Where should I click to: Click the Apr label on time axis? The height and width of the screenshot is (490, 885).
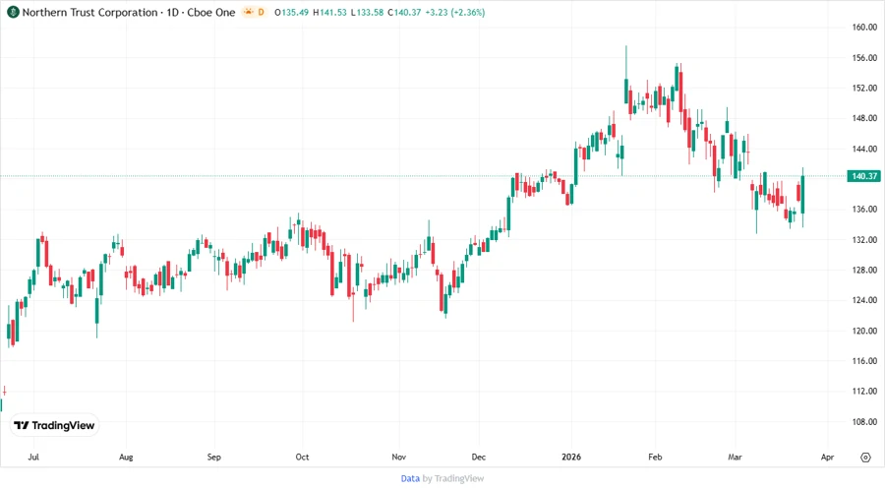tap(827, 458)
